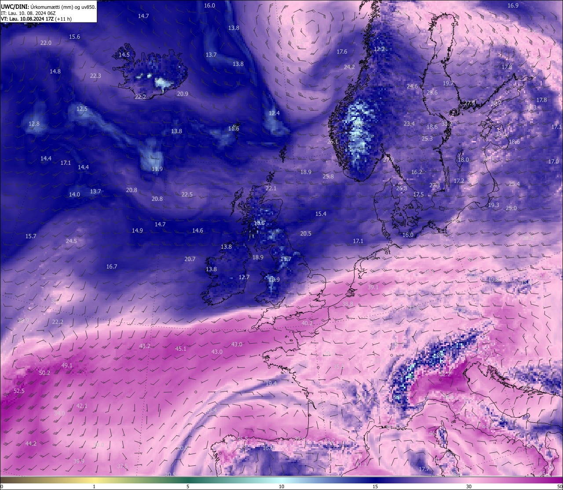Click the map value 50.2

(44, 373)
